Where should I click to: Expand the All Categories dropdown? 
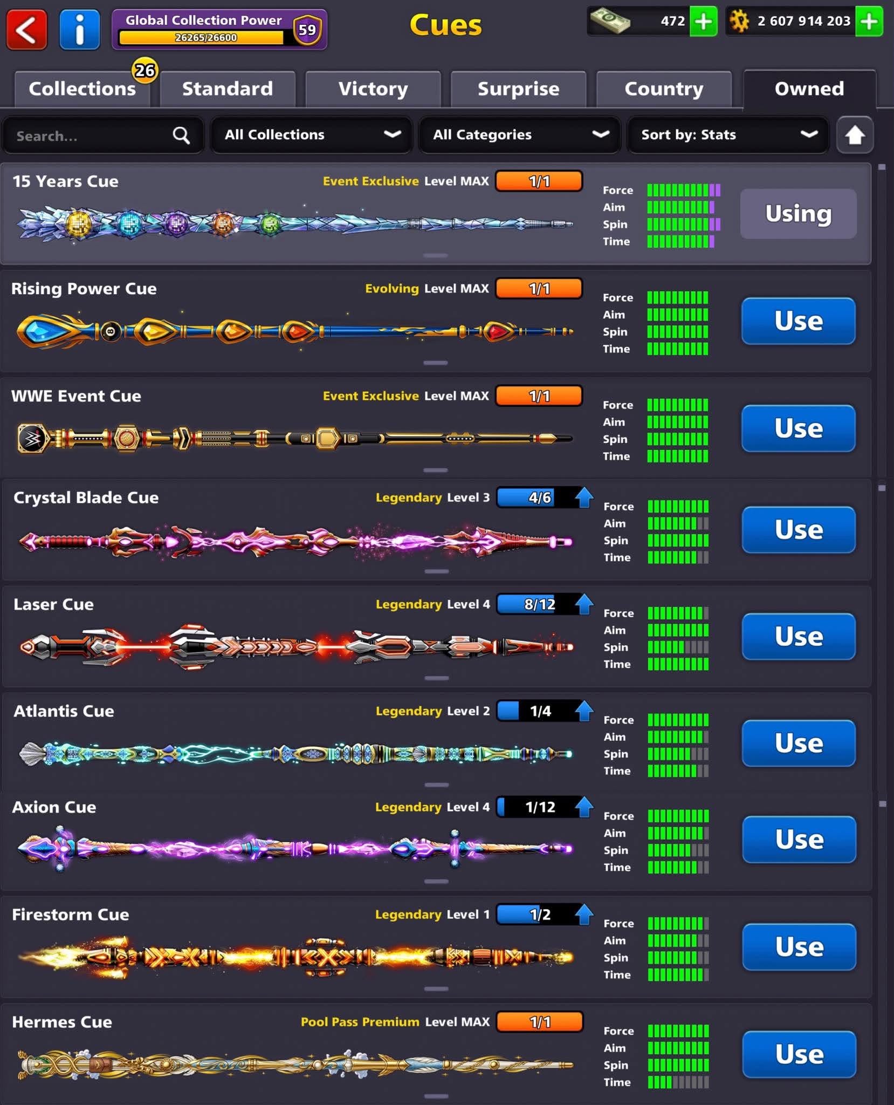(520, 135)
